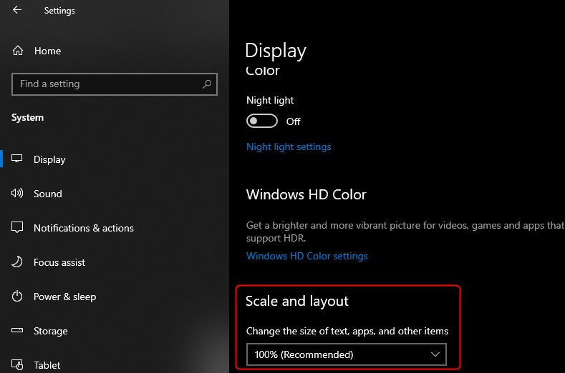Viewport: 565px width, 373px height.
Task: Click the Power & sleep icon
Action: [17, 297]
